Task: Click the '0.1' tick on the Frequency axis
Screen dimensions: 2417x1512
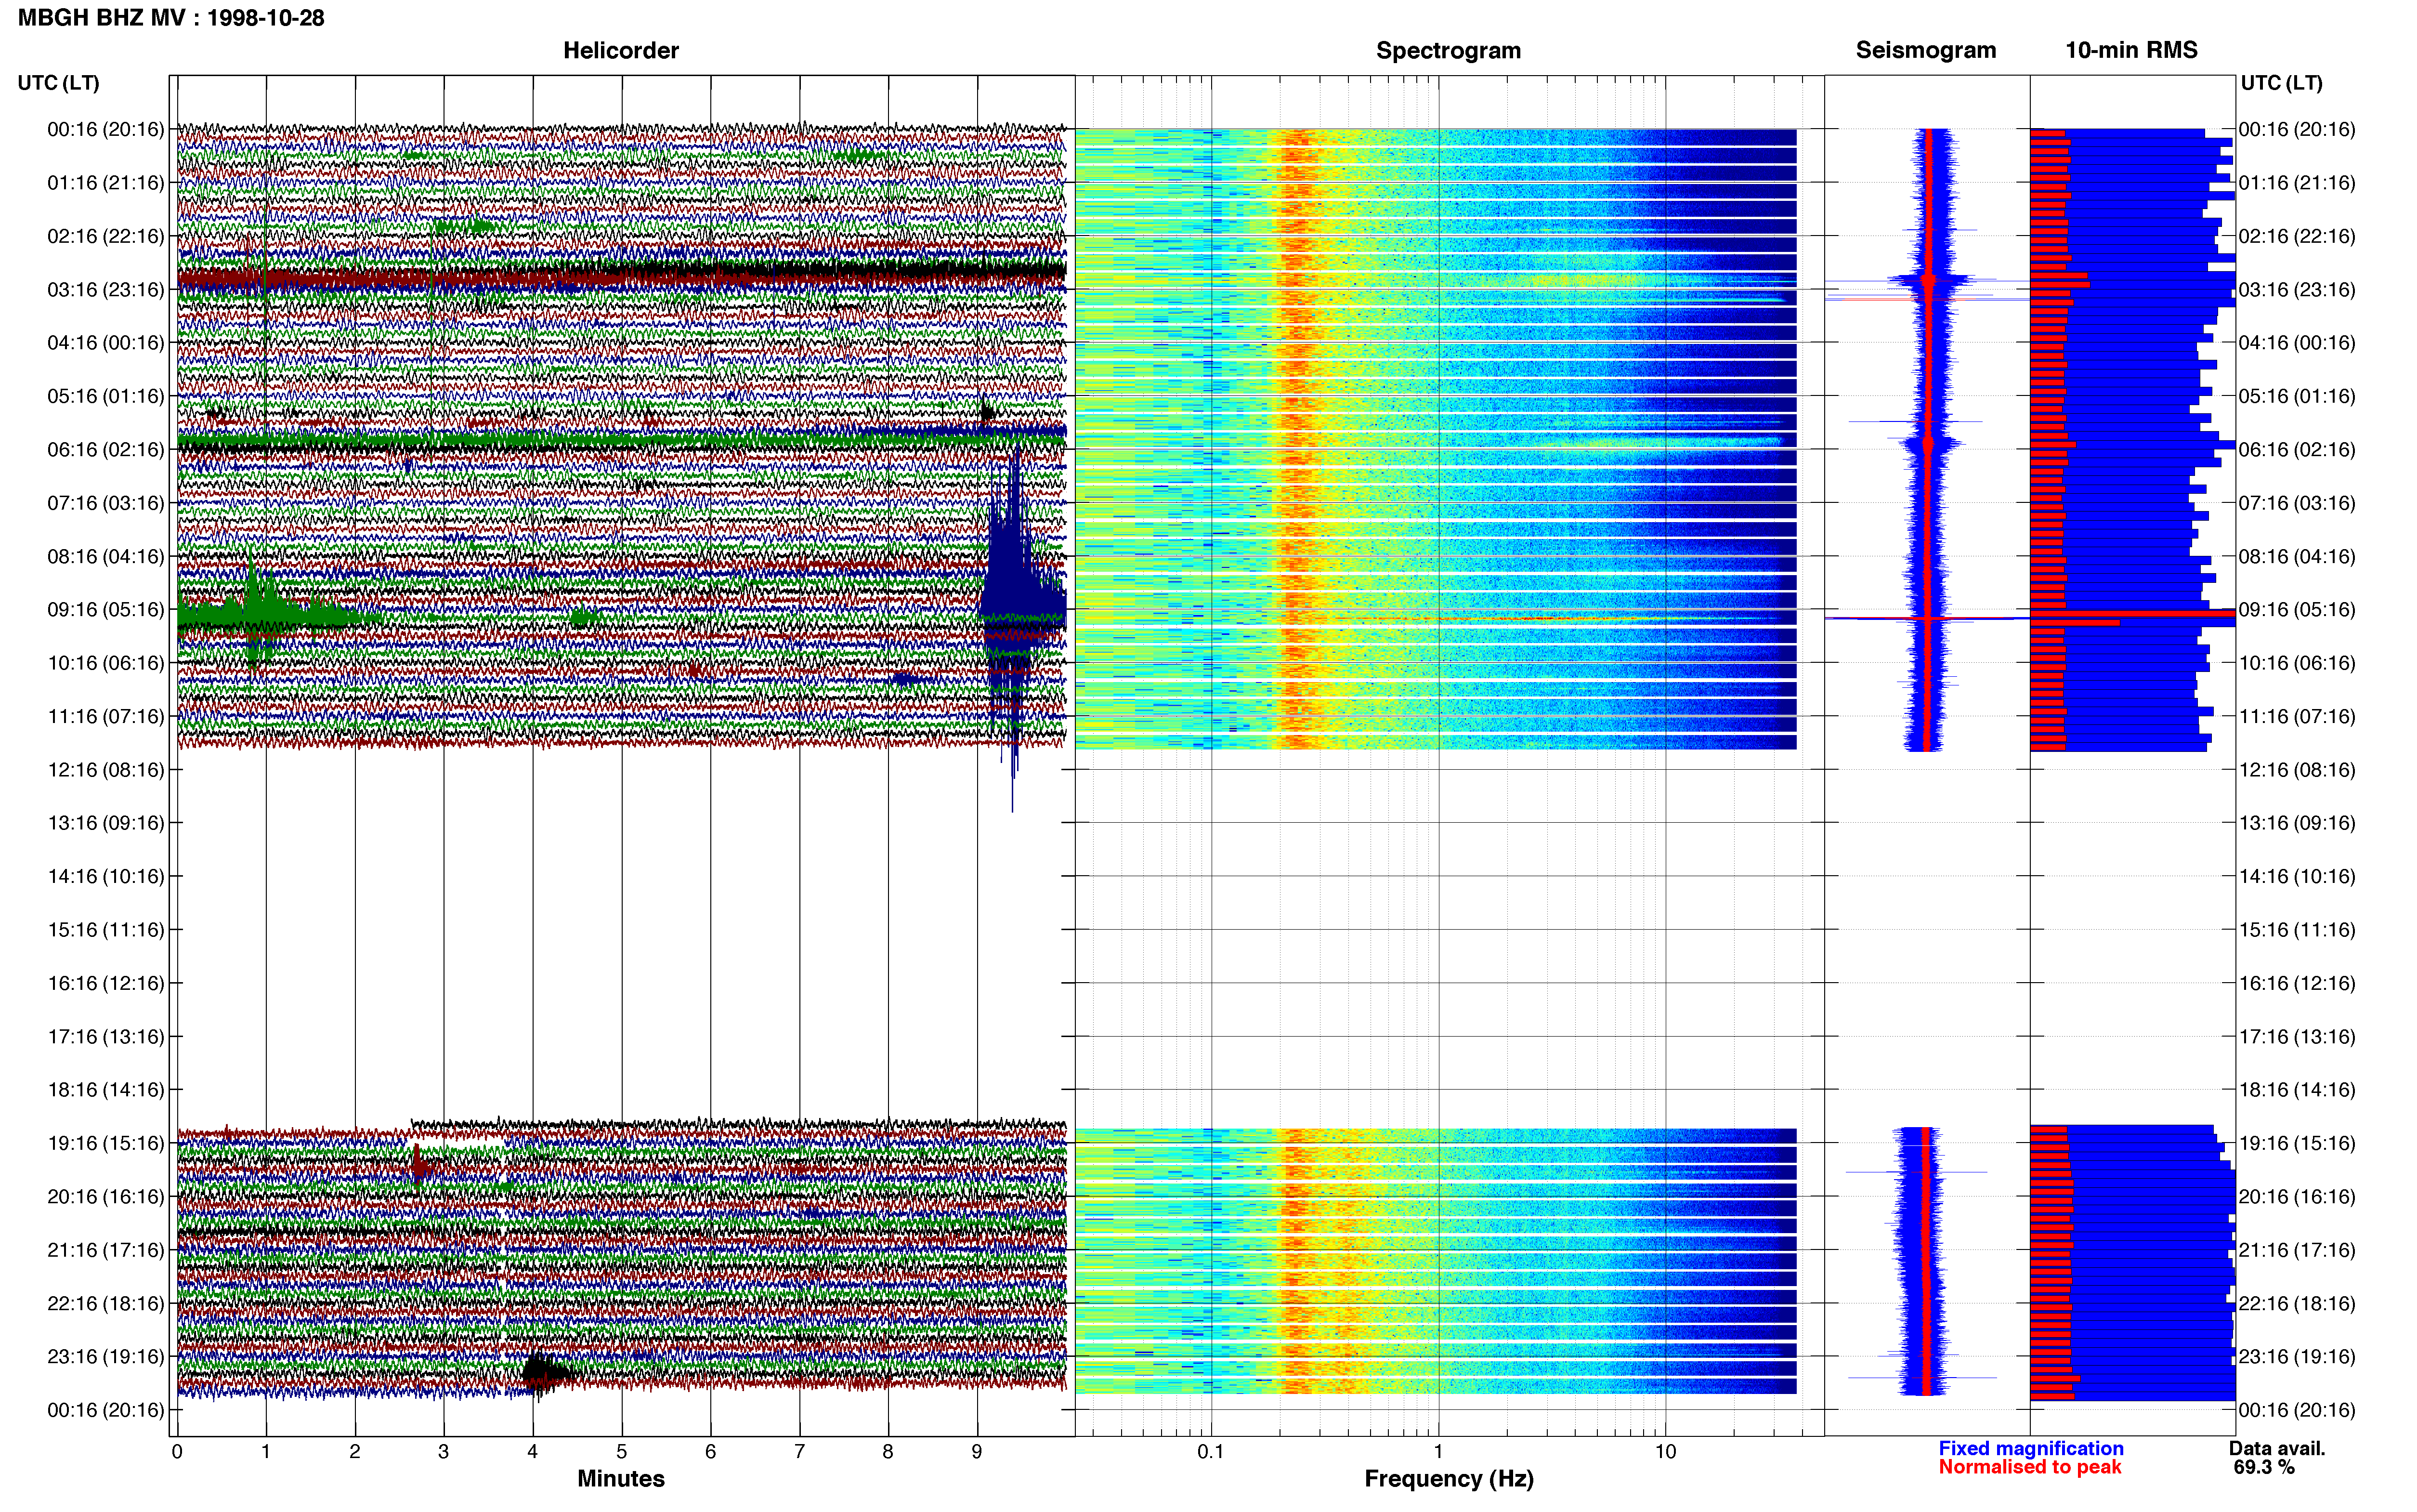Action: [x=1211, y=1452]
